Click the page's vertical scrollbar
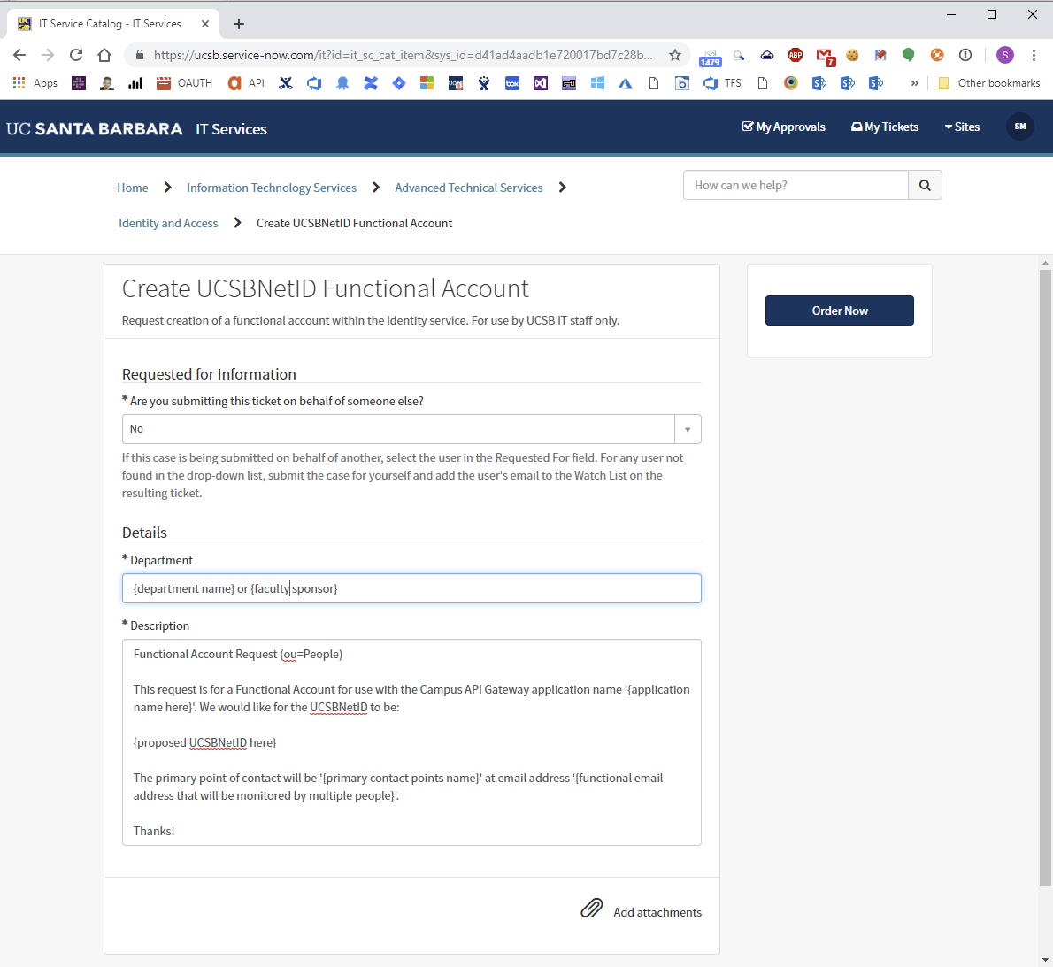This screenshot has width=1053, height=967. [1045, 575]
